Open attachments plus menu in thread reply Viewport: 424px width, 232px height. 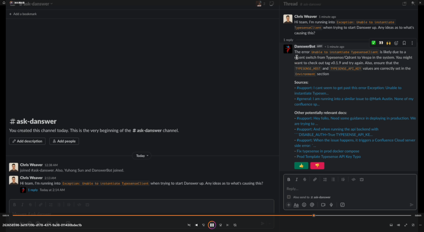pyautogui.click(x=289, y=205)
